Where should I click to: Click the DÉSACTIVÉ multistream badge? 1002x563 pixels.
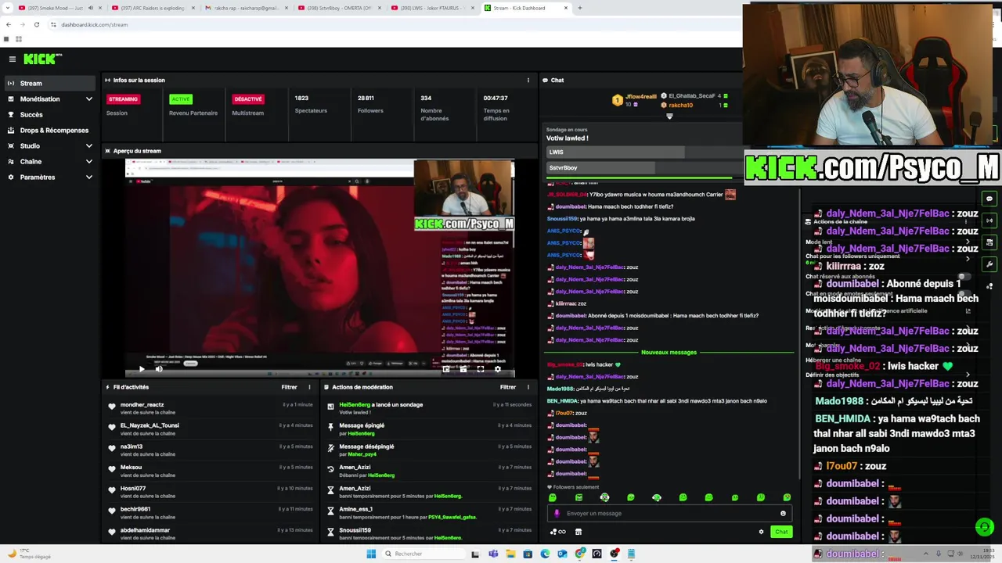click(x=248, y=99)
